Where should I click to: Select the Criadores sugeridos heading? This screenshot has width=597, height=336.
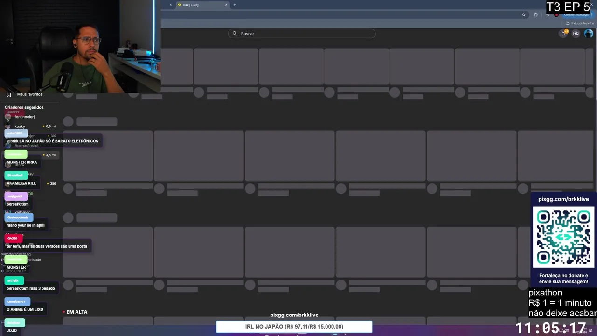(24, 107)
